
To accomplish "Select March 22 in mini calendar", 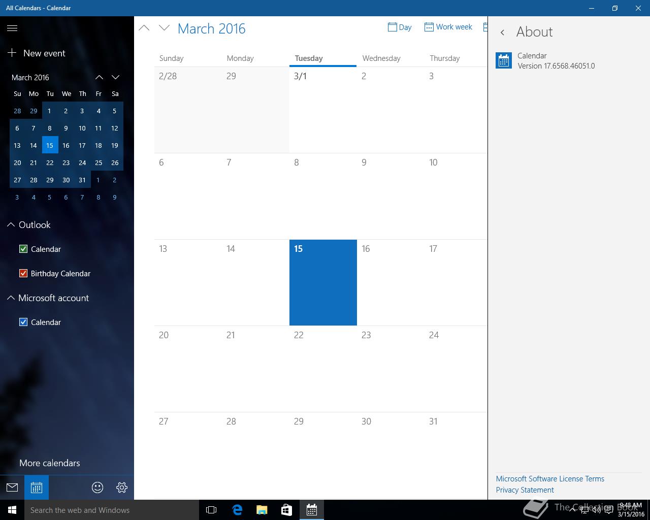I will tap(50, 162).
